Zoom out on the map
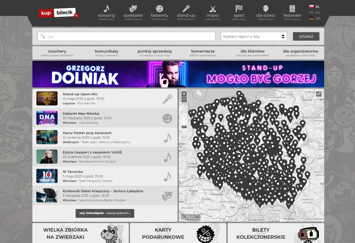 pos(184,100)
